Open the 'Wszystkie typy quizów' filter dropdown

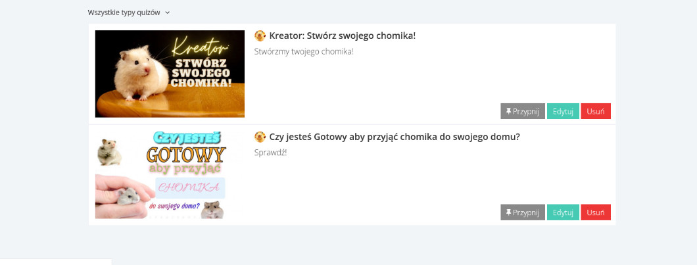(x=128, y=12)
